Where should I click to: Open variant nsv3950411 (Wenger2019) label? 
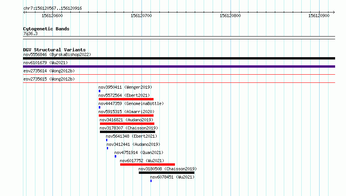click(125, 87)
